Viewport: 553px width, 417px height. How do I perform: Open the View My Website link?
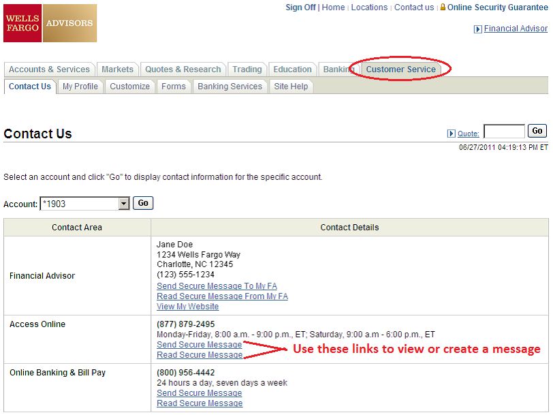coord(188,306)
